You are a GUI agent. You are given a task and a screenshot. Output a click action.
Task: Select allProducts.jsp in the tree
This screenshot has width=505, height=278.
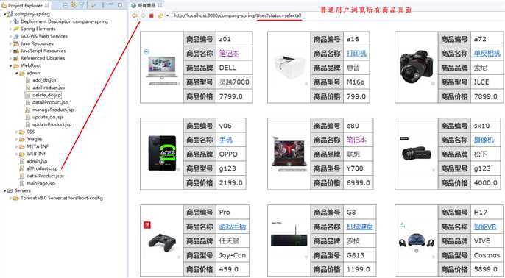coord(42,168)
